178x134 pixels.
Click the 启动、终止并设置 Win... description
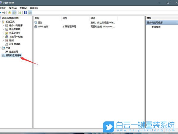pos(103,23)
